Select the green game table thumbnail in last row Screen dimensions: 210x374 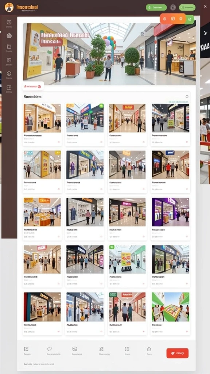click(x=171, y=307)
